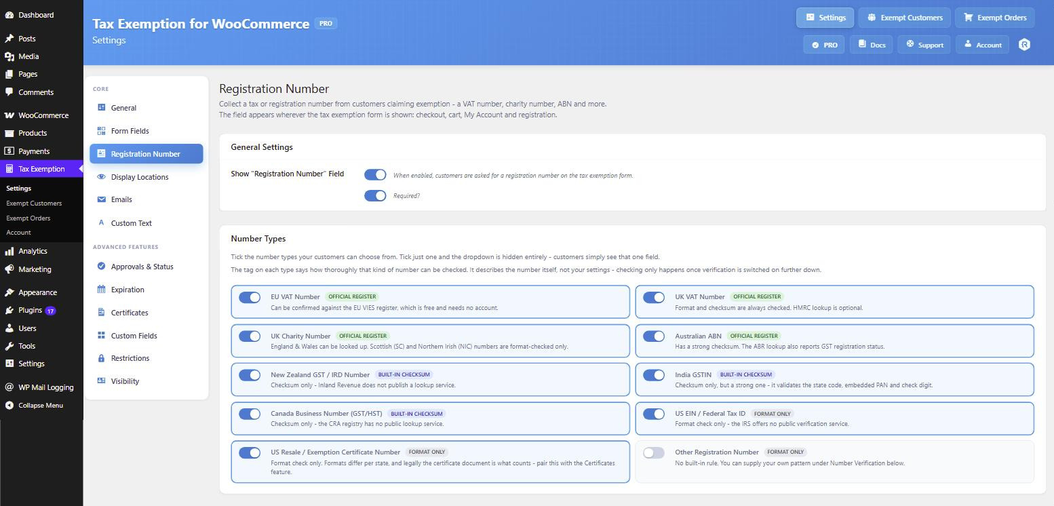Click the Account button in header
The height and width of the screenshot is (506, 1054).
pos(983,45)
